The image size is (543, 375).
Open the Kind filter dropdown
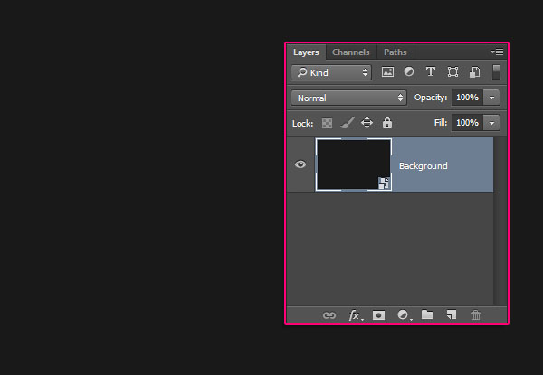pos(331,72)
